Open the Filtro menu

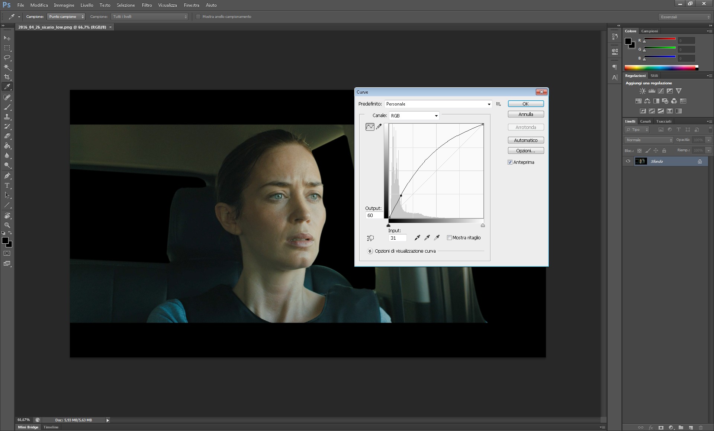147,5
